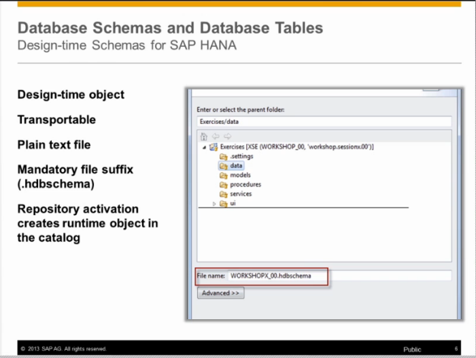Image resolution: width=476 pixels, height=358 pixels.
Task: Click the slide title 'Database Schemas and Database Tables'
Action: point(170,28)
